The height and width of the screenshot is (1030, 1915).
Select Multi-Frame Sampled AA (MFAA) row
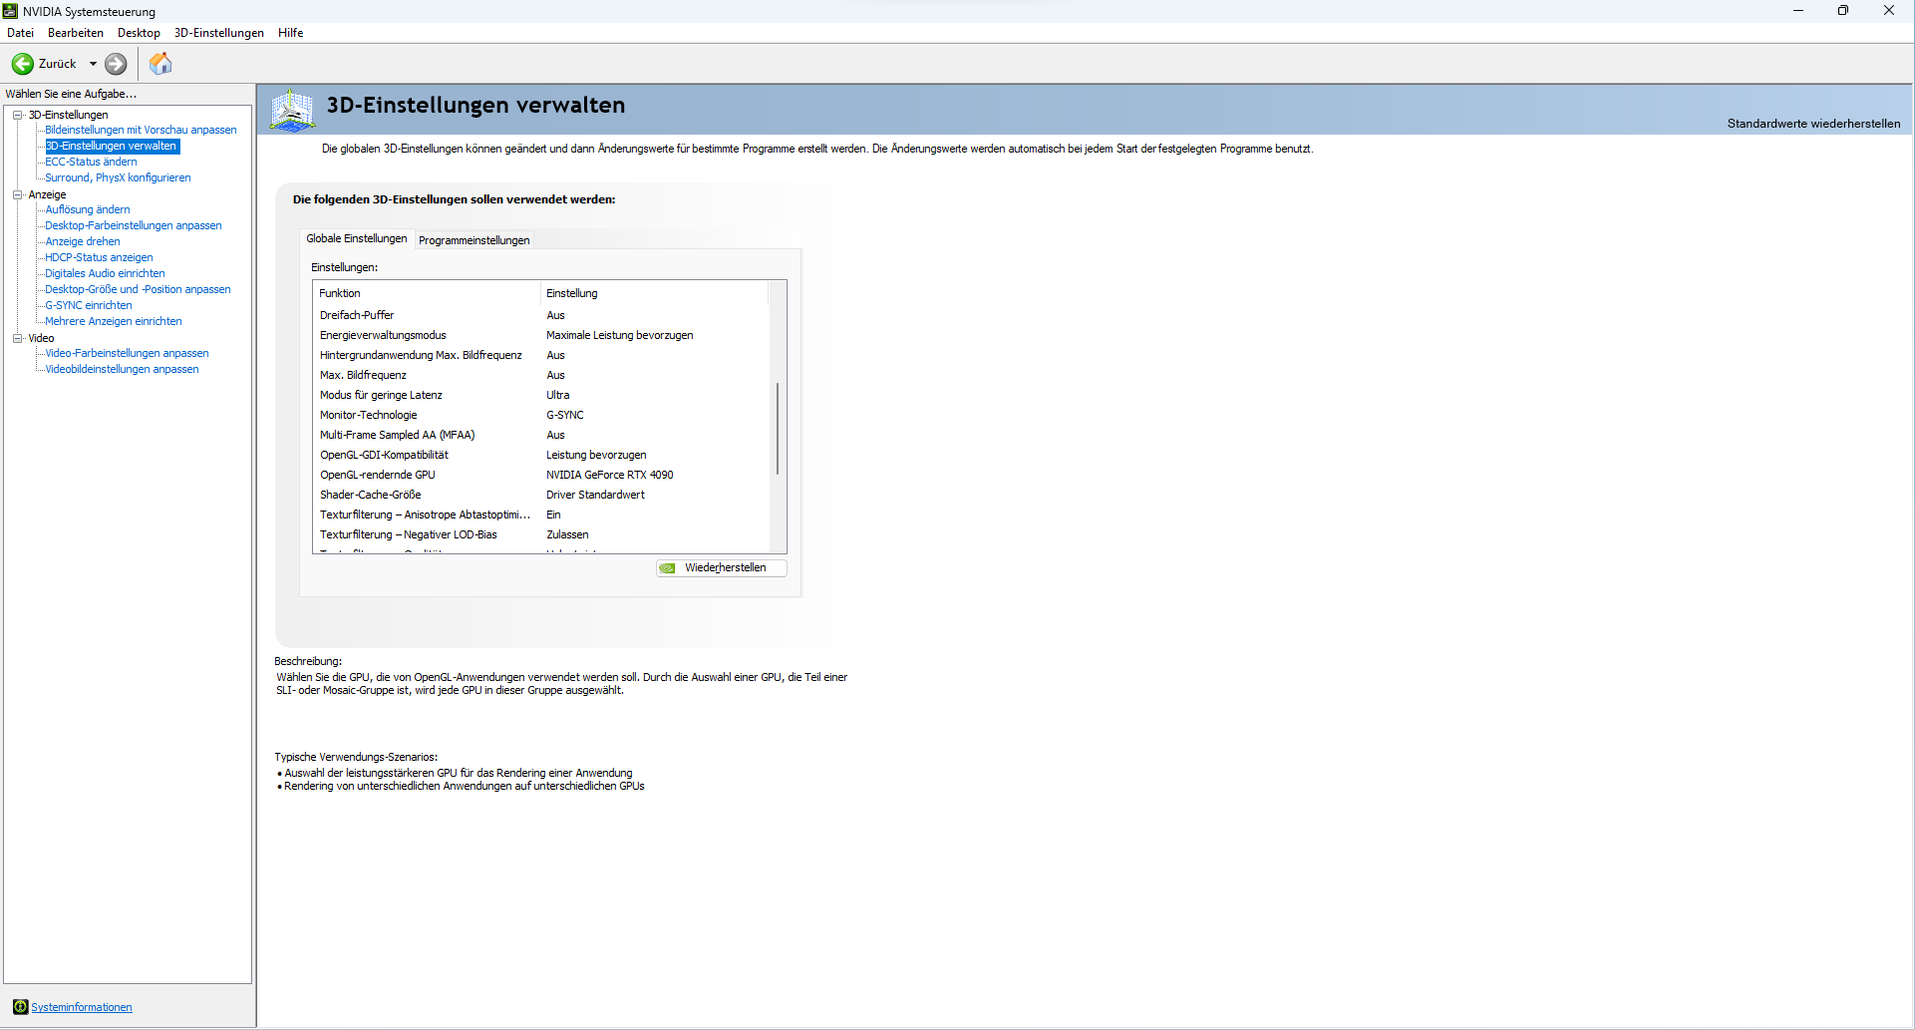coord(540,435)
